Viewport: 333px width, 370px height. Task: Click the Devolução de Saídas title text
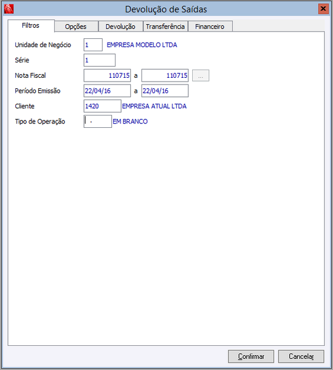coord(166,9)
